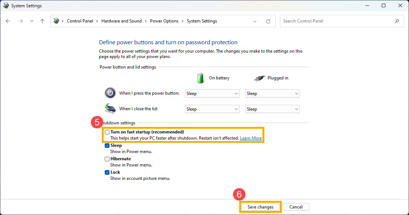The height and width of the screenshot is (215, 409).
Task: Click the Save changes button
Action: (260, 207)
